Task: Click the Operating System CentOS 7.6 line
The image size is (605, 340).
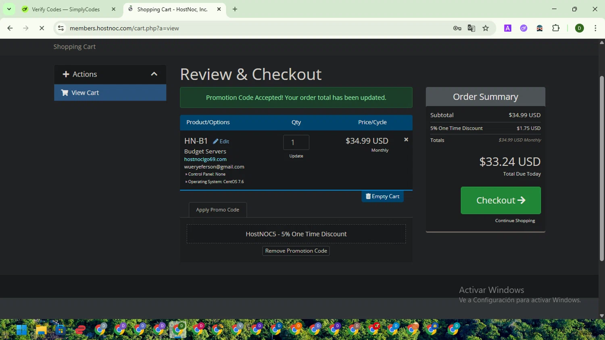Action: (x=215, y=182)
